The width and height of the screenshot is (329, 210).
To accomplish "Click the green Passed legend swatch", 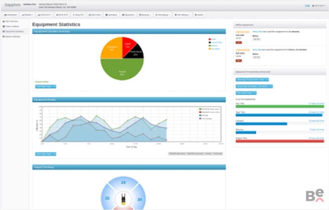I will [210, 45].
